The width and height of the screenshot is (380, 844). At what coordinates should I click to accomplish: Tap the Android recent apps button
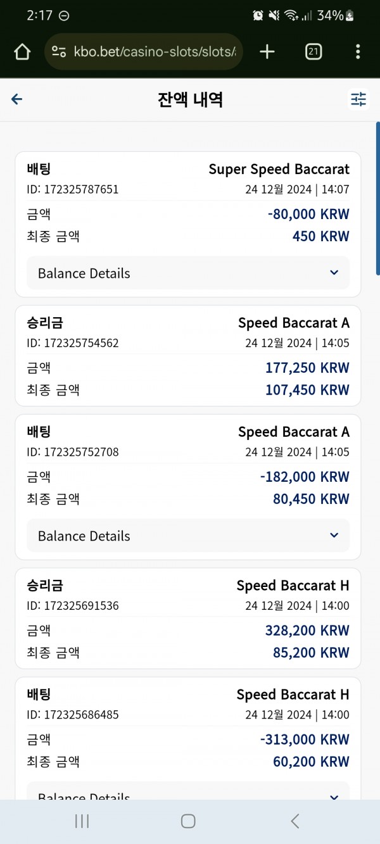(82, 821)
